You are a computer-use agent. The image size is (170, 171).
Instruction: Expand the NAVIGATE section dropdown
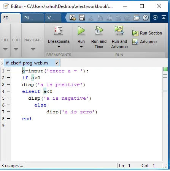point(33,49)
